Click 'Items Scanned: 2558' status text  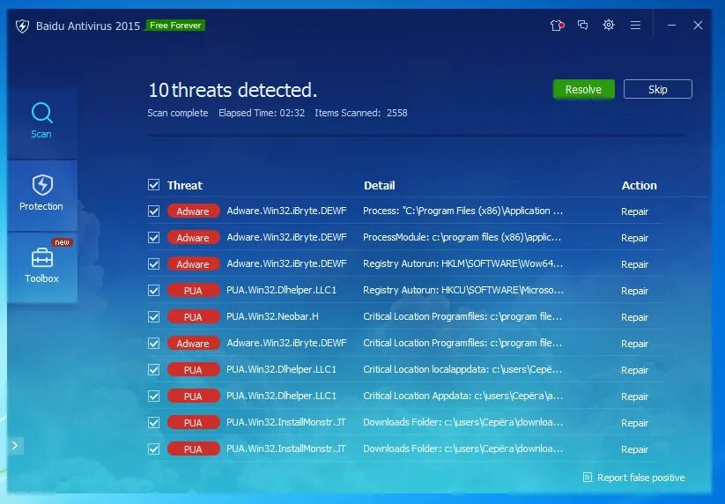[361, 113]
